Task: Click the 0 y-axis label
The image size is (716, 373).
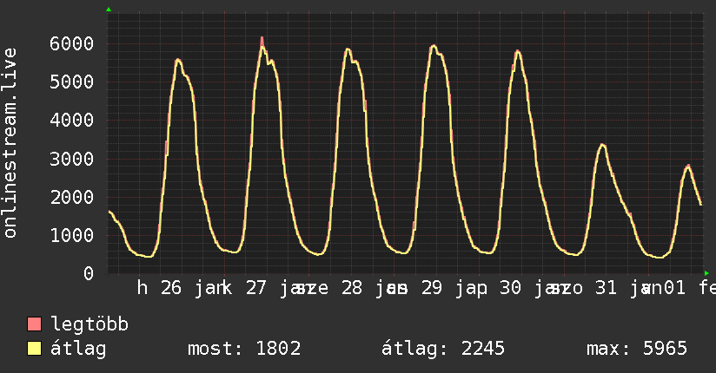Action: (89, 273)
